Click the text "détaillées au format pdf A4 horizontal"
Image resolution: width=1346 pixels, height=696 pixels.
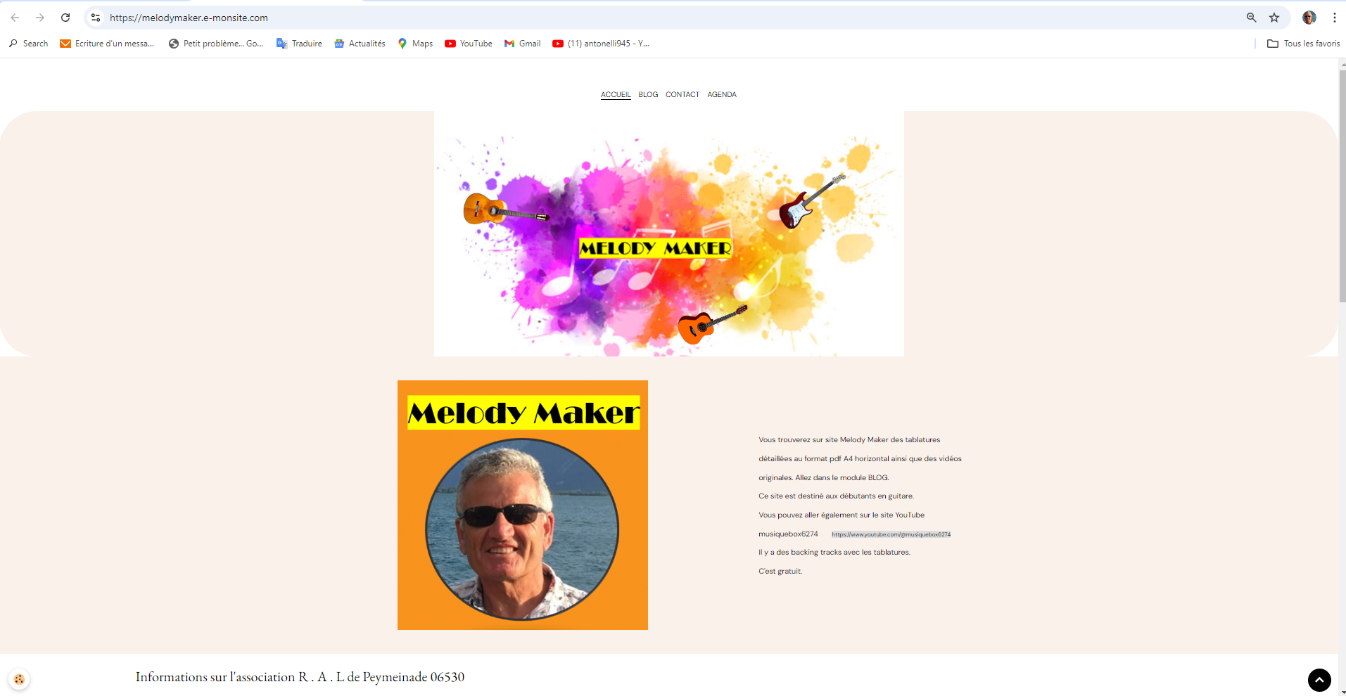coord(823,458)
